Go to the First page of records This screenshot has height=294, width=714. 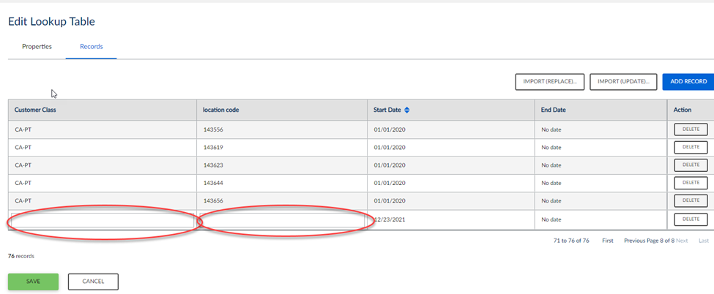pos(608,241)
